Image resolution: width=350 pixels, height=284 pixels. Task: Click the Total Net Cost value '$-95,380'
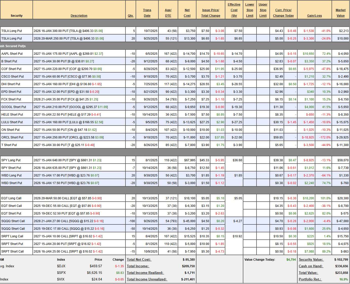(189, 260)
